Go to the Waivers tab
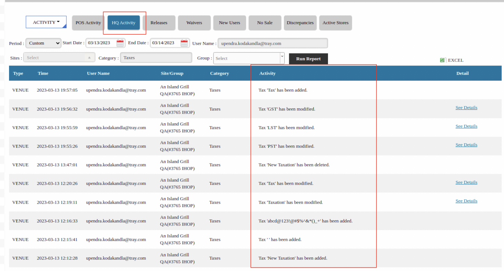Image resolution: width=504 pixels, height=271 pixels. (x=194, y=23)
